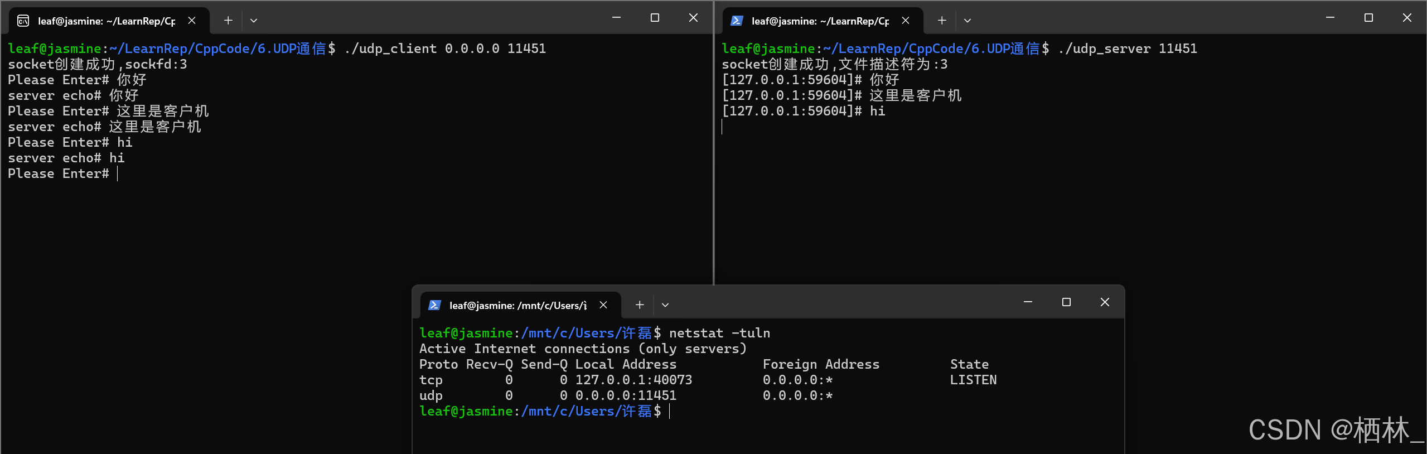The image size is (1427, 454).
Task: Click the last 'Please Enter#' prompt in client
Action: [x=59, y=174]
